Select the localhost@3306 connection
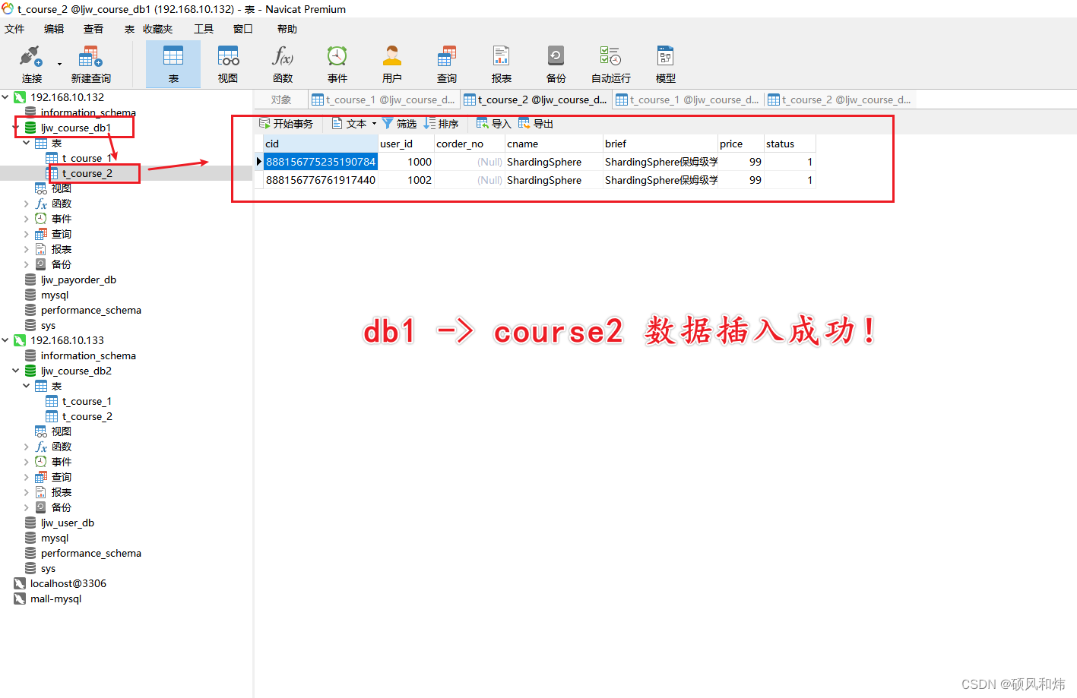Image resolution: width=1077 pixels, height=698 pixels. point(68,583)
